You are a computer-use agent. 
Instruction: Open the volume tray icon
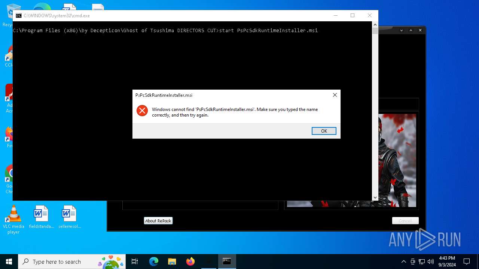pyautogui.click(x=430, y=262)
